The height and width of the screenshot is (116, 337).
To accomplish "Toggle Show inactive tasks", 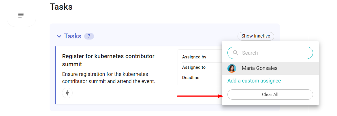I will [x=255, y=36].
